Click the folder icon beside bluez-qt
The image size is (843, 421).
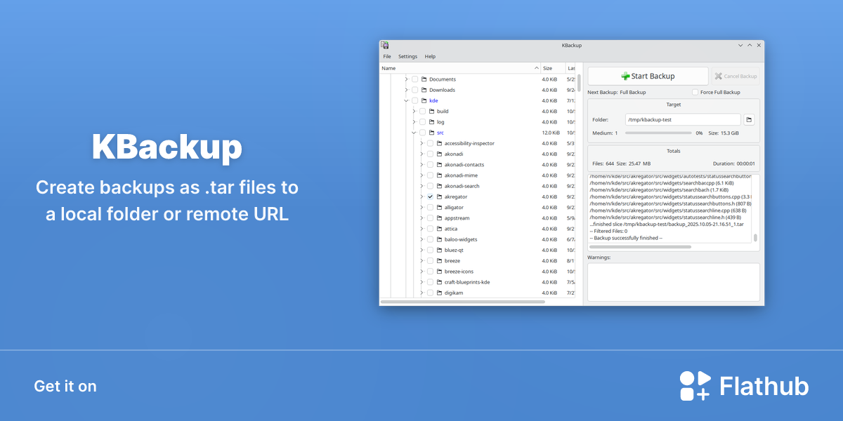tap(439, 250)
